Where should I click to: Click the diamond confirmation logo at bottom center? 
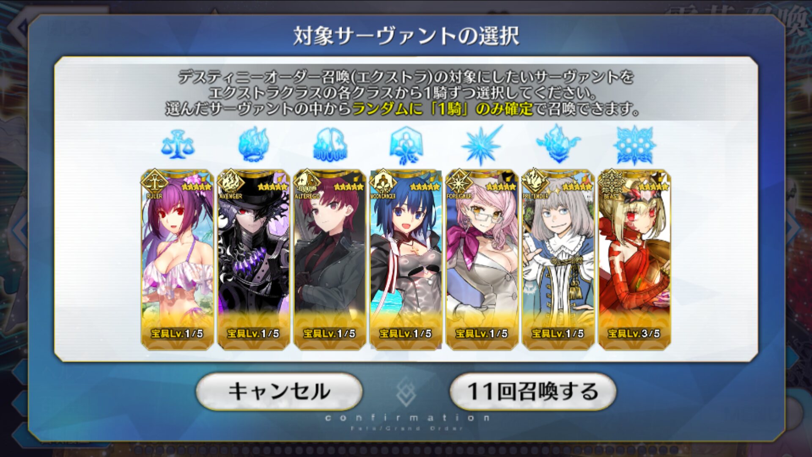[x=406, y=391]
